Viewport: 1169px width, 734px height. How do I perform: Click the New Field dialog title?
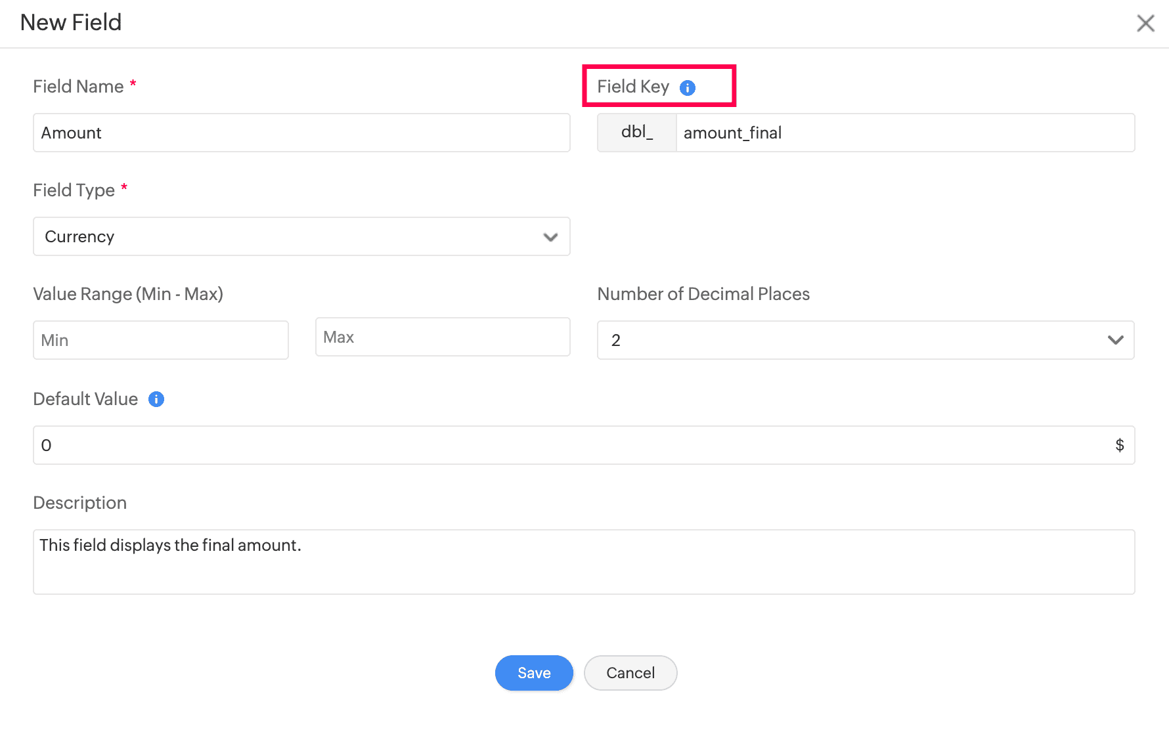(x=70, y=22)
